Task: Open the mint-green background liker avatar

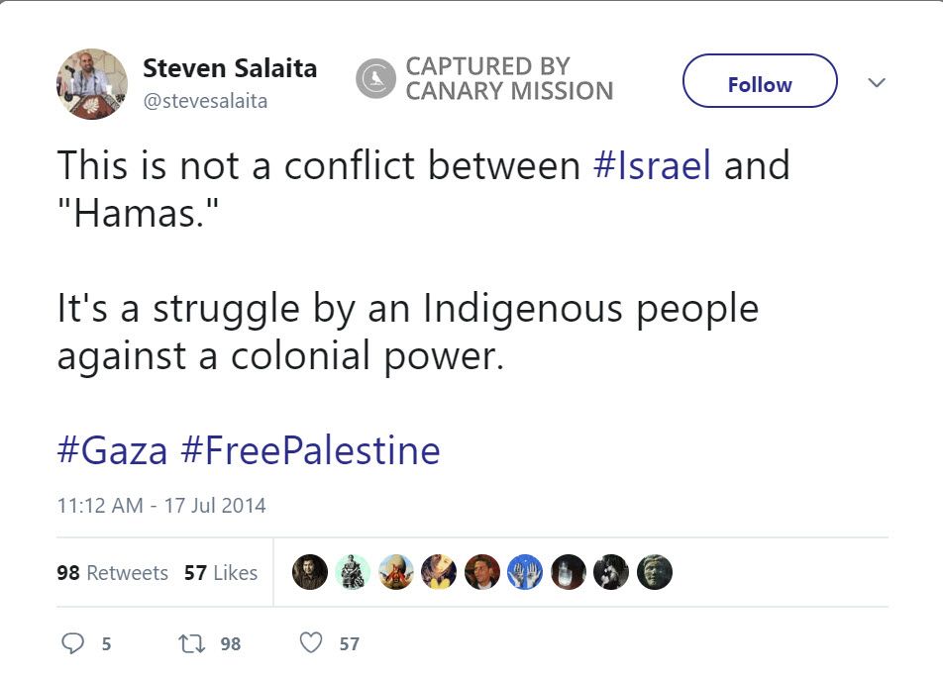Action: pos(353,572)
